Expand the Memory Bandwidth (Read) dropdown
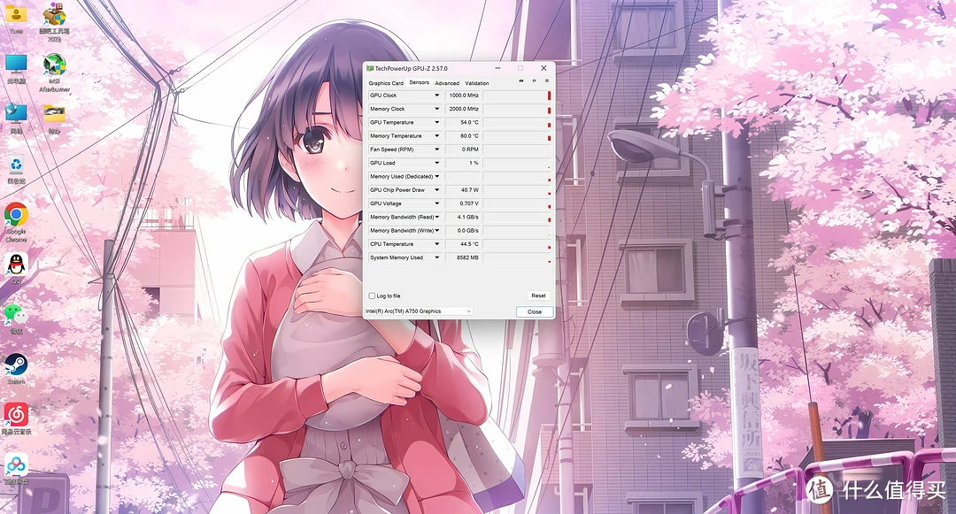This screenshot has height=514, width=956. coord(436,217)
